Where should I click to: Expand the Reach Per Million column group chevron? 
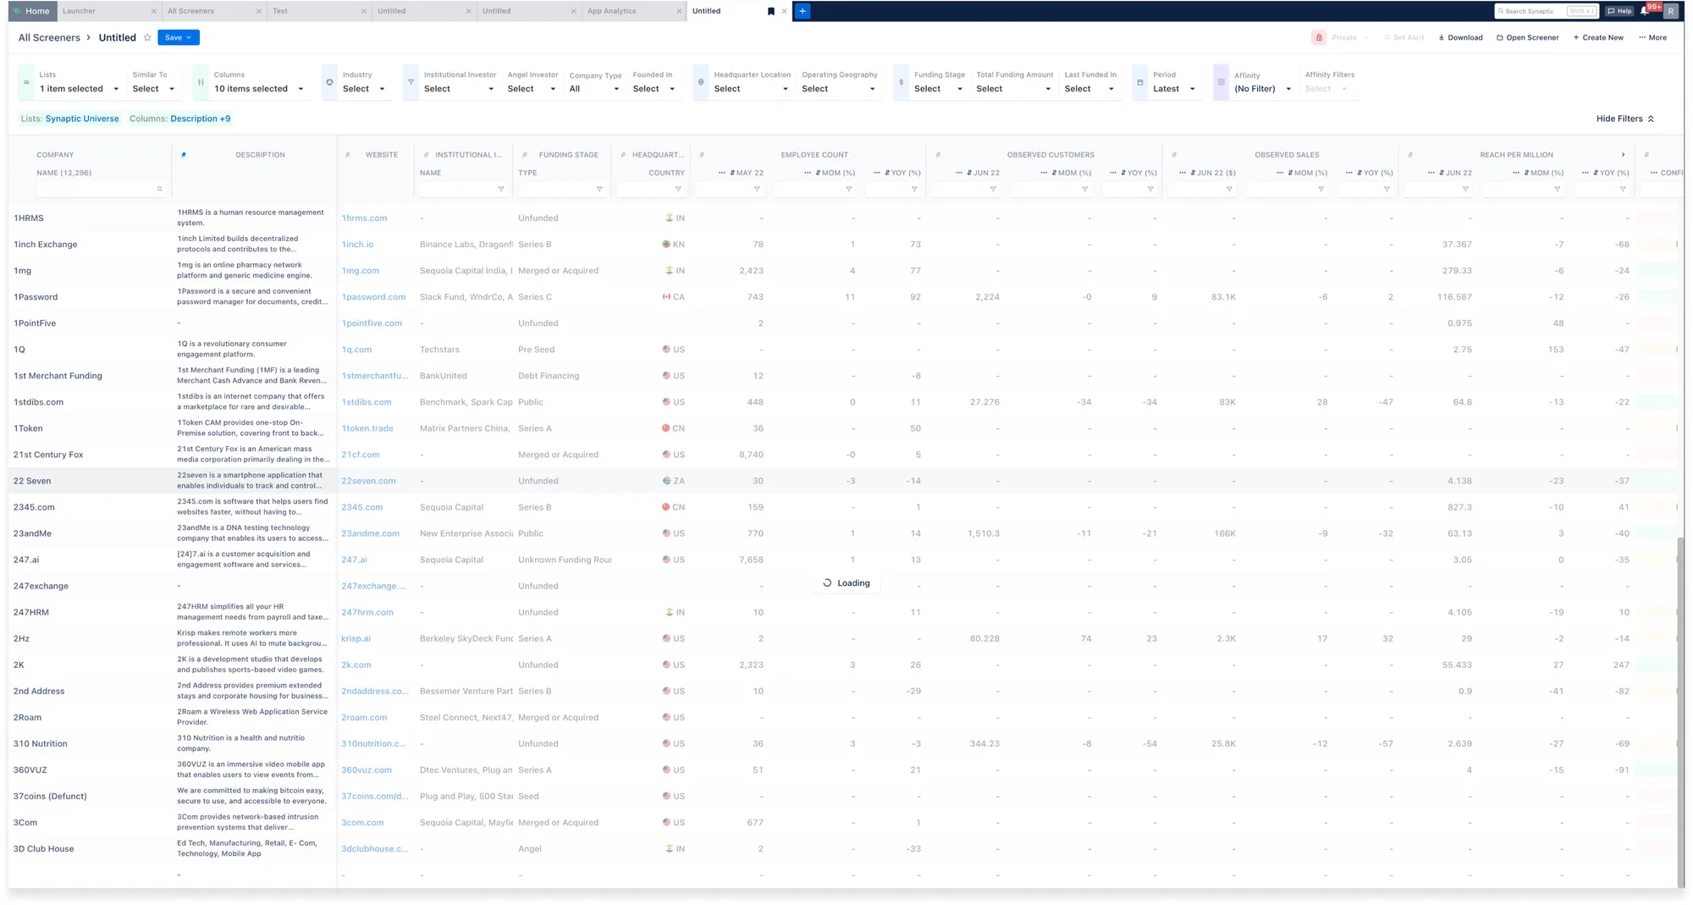[1623, 155]
